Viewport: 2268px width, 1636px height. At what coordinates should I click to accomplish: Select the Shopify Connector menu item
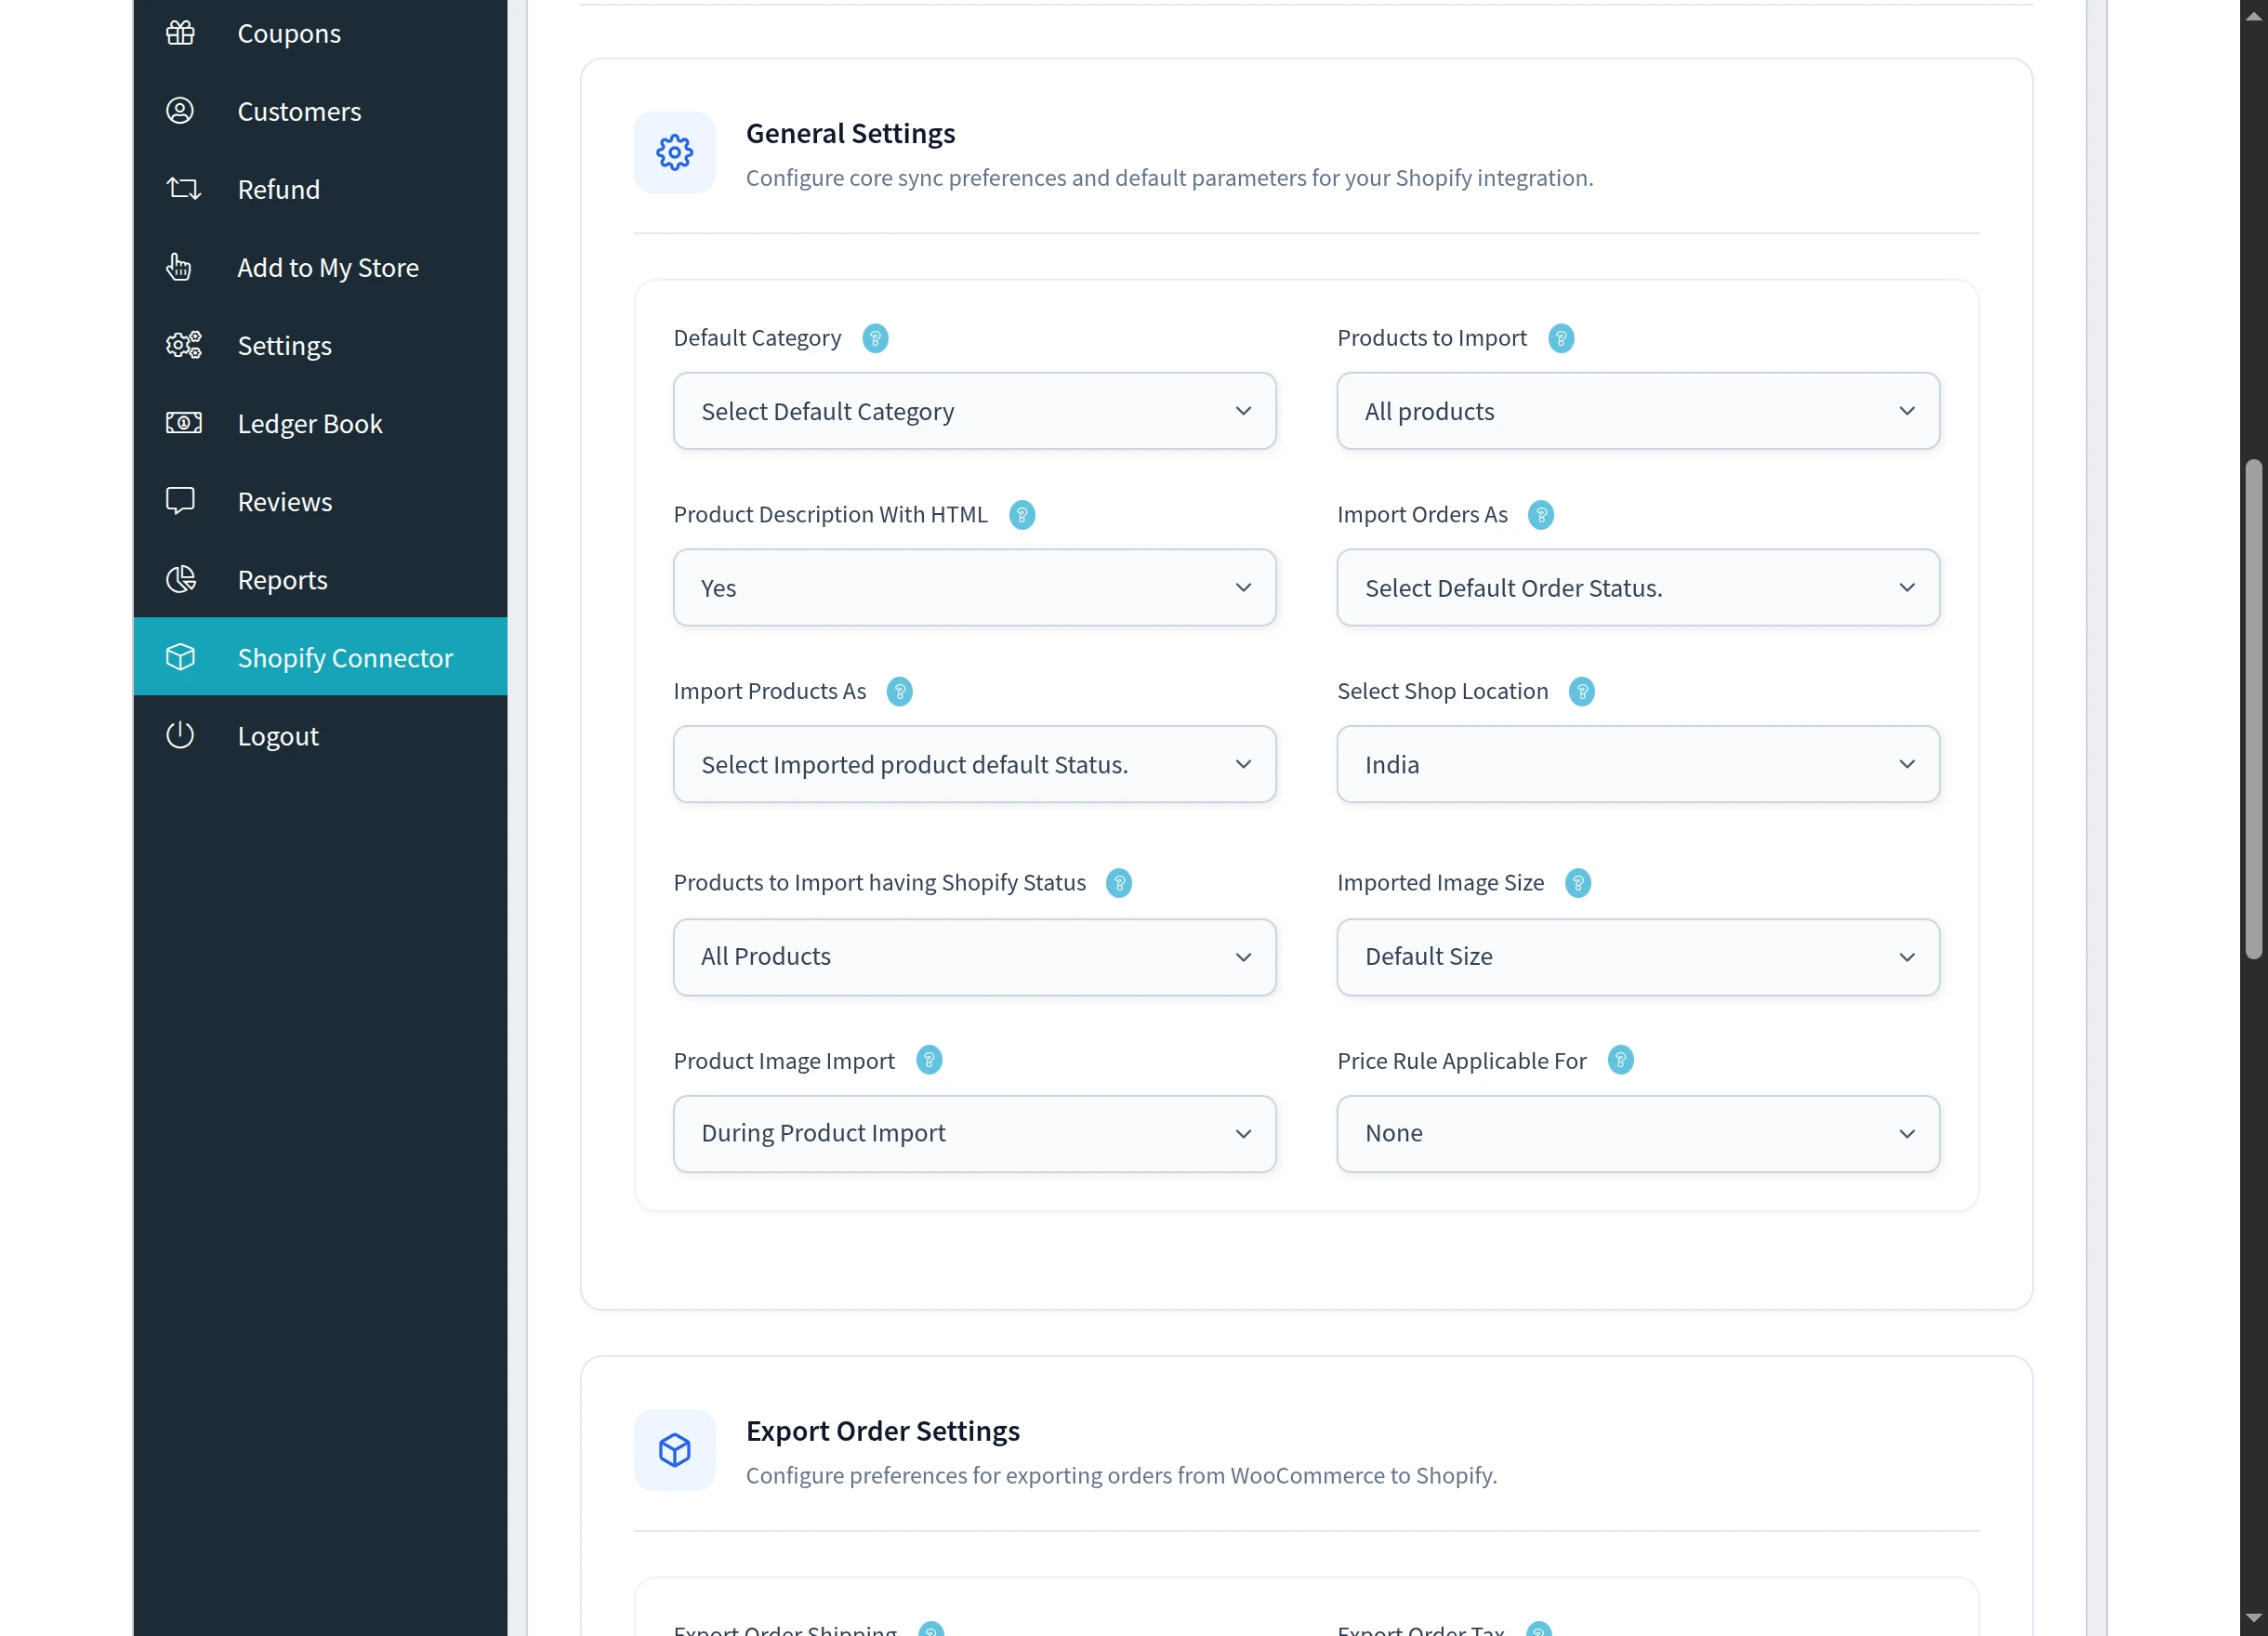click(x=320, y=657)
